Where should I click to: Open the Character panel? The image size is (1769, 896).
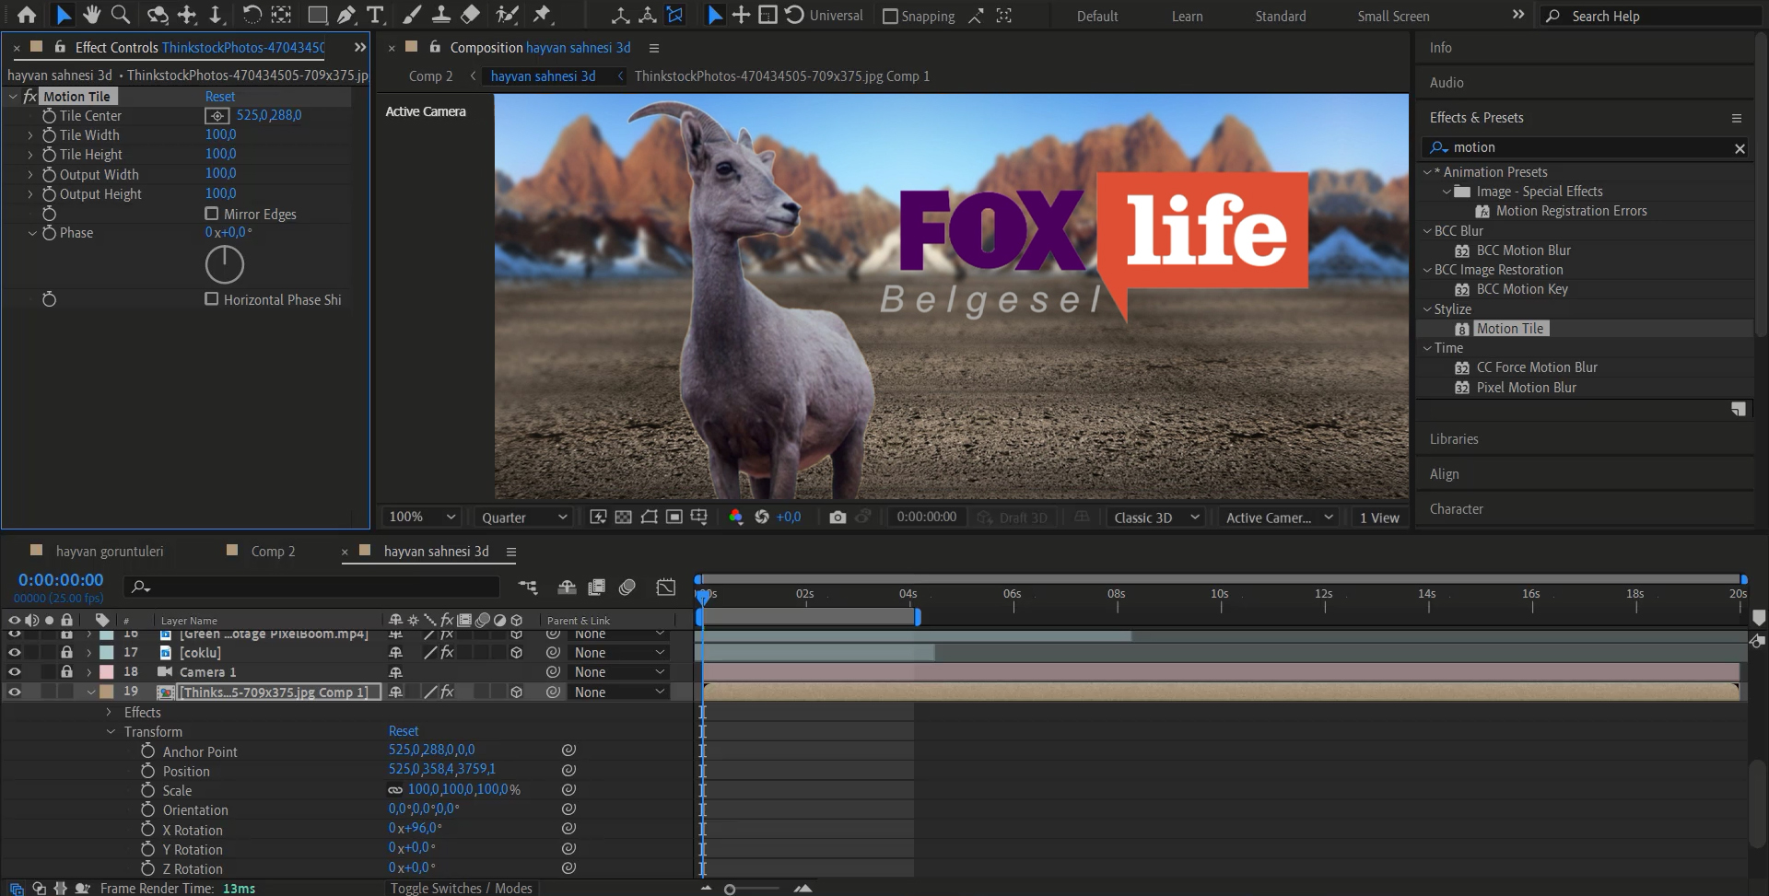[x=1456, y=509]
